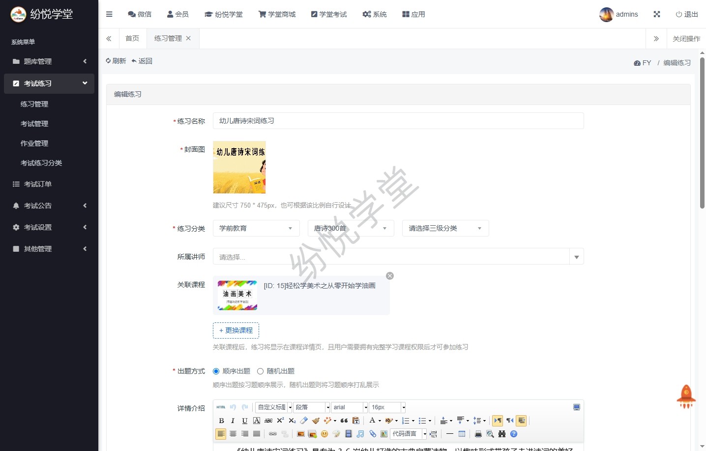
Task: Open the 请选择三级分类 dropdown
Action: click(445, 228)
